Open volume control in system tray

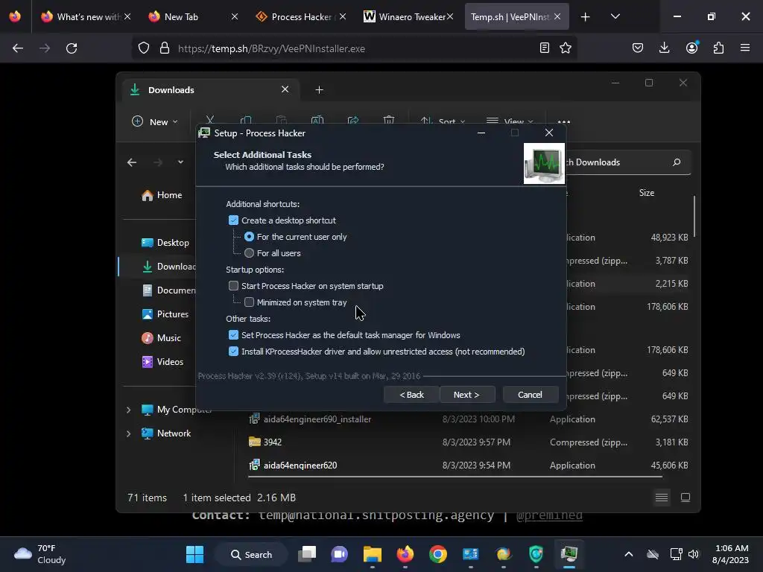click(694, 554)
